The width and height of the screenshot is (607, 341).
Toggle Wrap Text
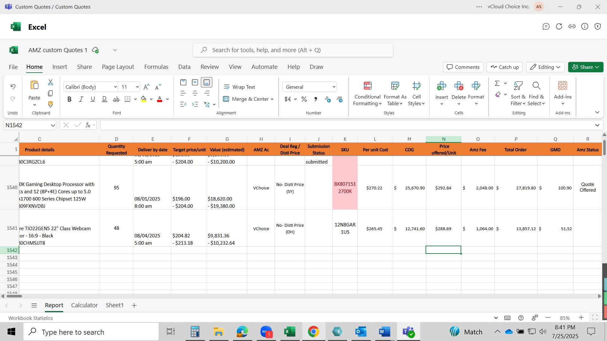point(239,87)
